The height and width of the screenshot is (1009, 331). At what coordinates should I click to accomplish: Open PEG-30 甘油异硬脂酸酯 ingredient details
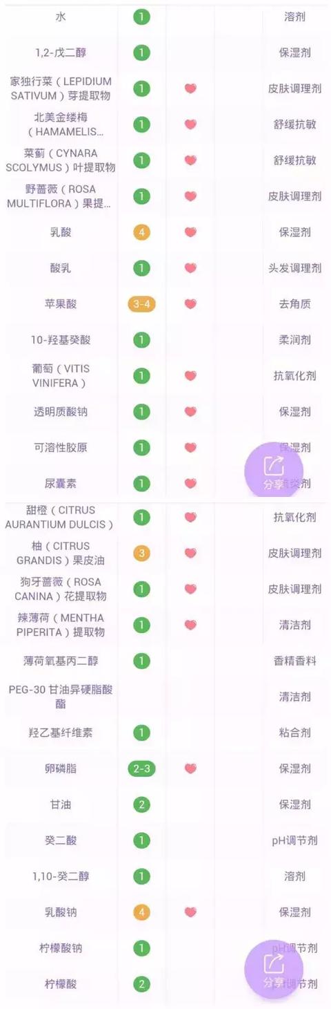click(x=61, y=697)
